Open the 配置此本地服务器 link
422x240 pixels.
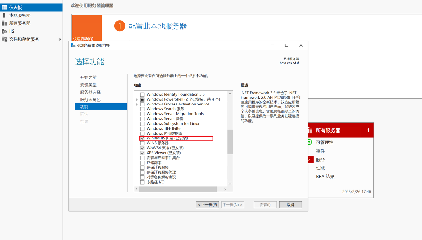158,26
